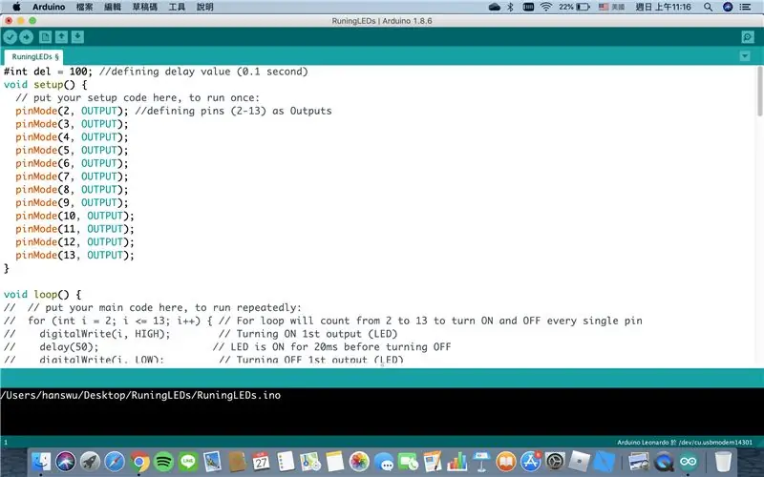Expand the tab options dropdown arrow
The image size is (764, 477).
coord(745,56)
